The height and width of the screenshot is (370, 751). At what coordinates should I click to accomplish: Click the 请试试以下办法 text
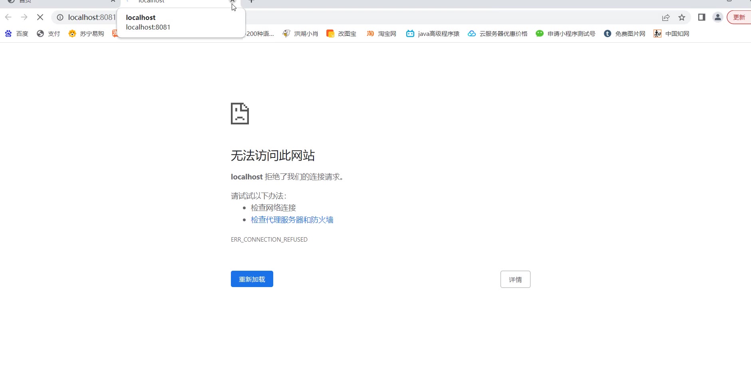click(x=258, y=196)
